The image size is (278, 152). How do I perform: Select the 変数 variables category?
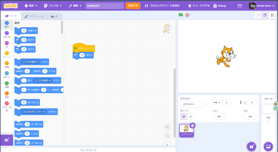(x=7, y=95)
